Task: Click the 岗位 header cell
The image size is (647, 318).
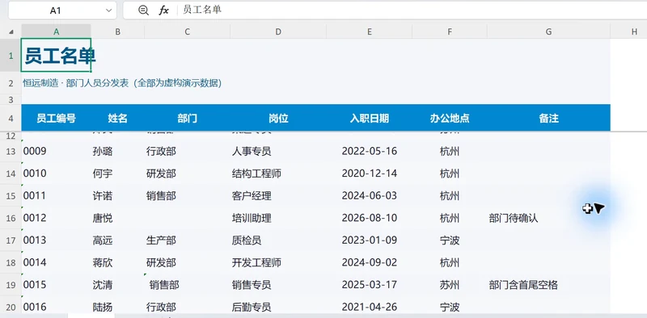Action: [278, 118]
